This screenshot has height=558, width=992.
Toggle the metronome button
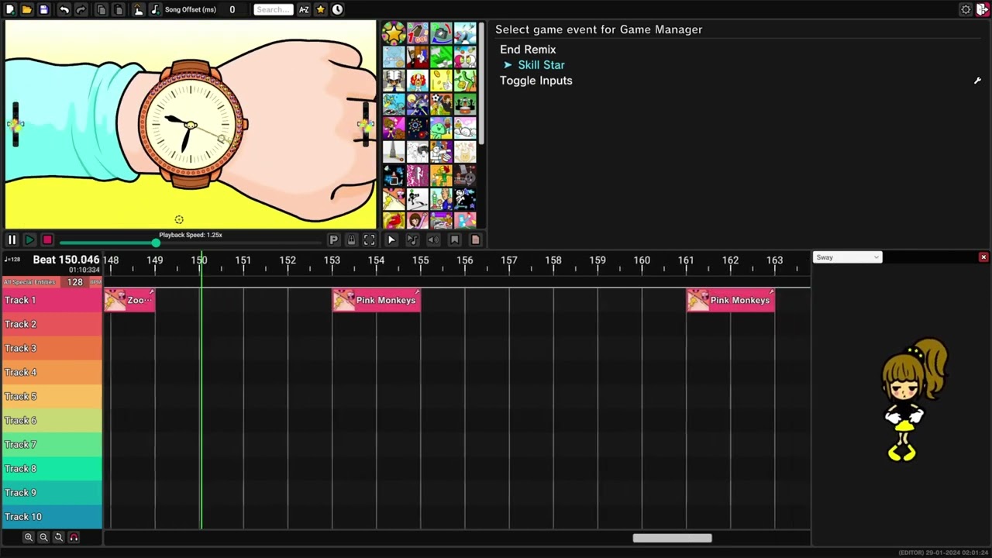[x=351, y=240]
